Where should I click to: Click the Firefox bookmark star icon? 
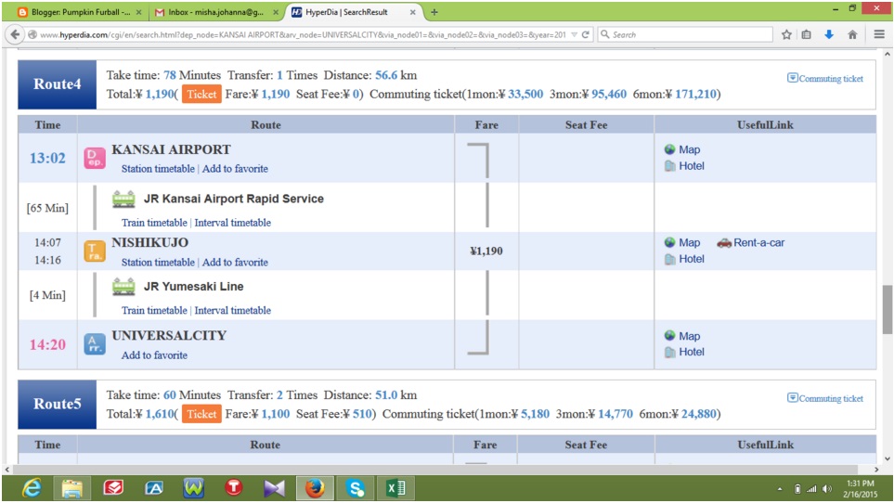786,34
